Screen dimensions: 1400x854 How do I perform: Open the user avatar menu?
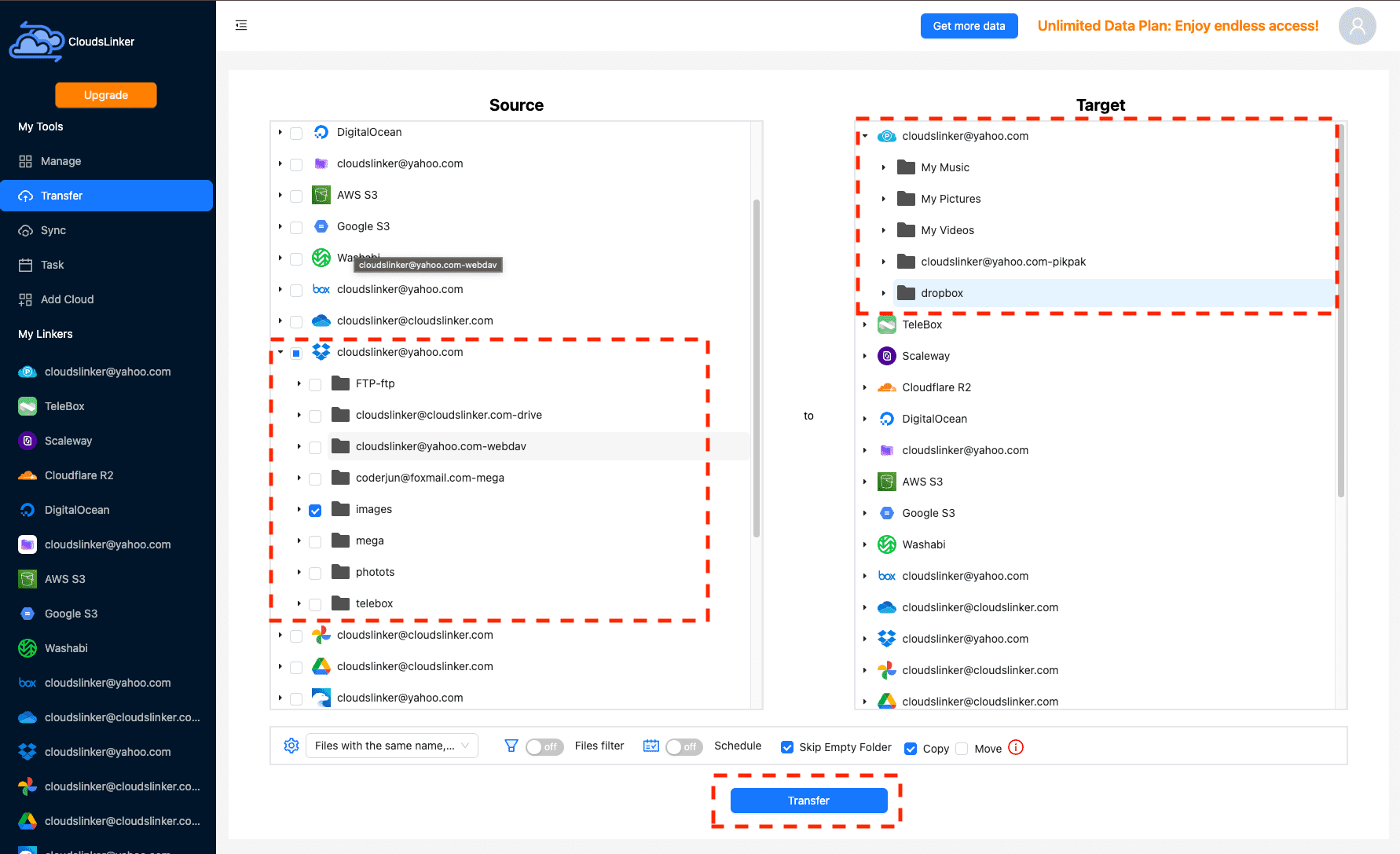click(x=1357, y=26)
